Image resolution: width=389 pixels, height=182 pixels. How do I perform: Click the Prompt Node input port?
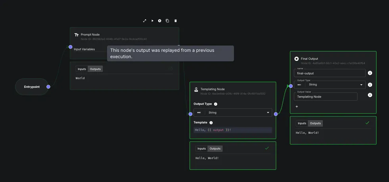pyautogui.click(x=71, y=47)
